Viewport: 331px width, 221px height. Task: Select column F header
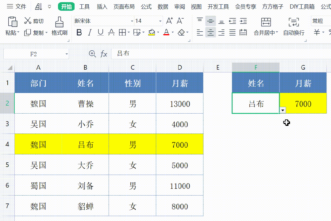point(256,68)
